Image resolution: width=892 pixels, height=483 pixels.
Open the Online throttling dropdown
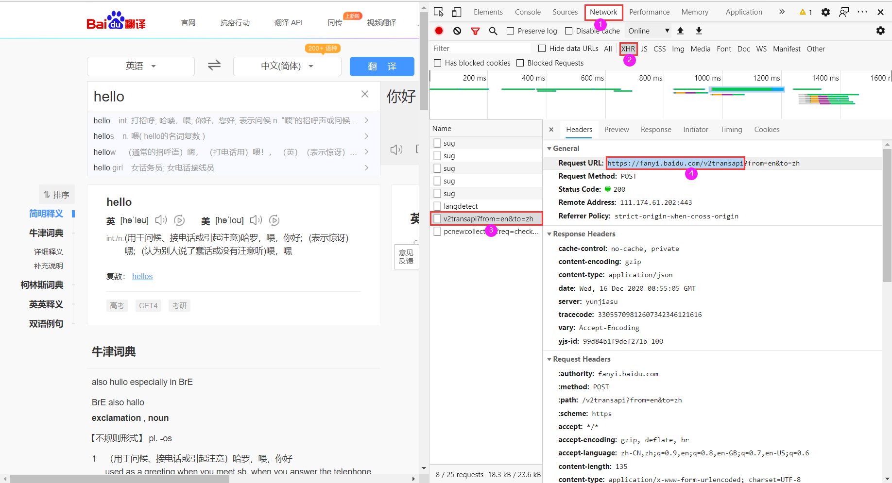649,31
